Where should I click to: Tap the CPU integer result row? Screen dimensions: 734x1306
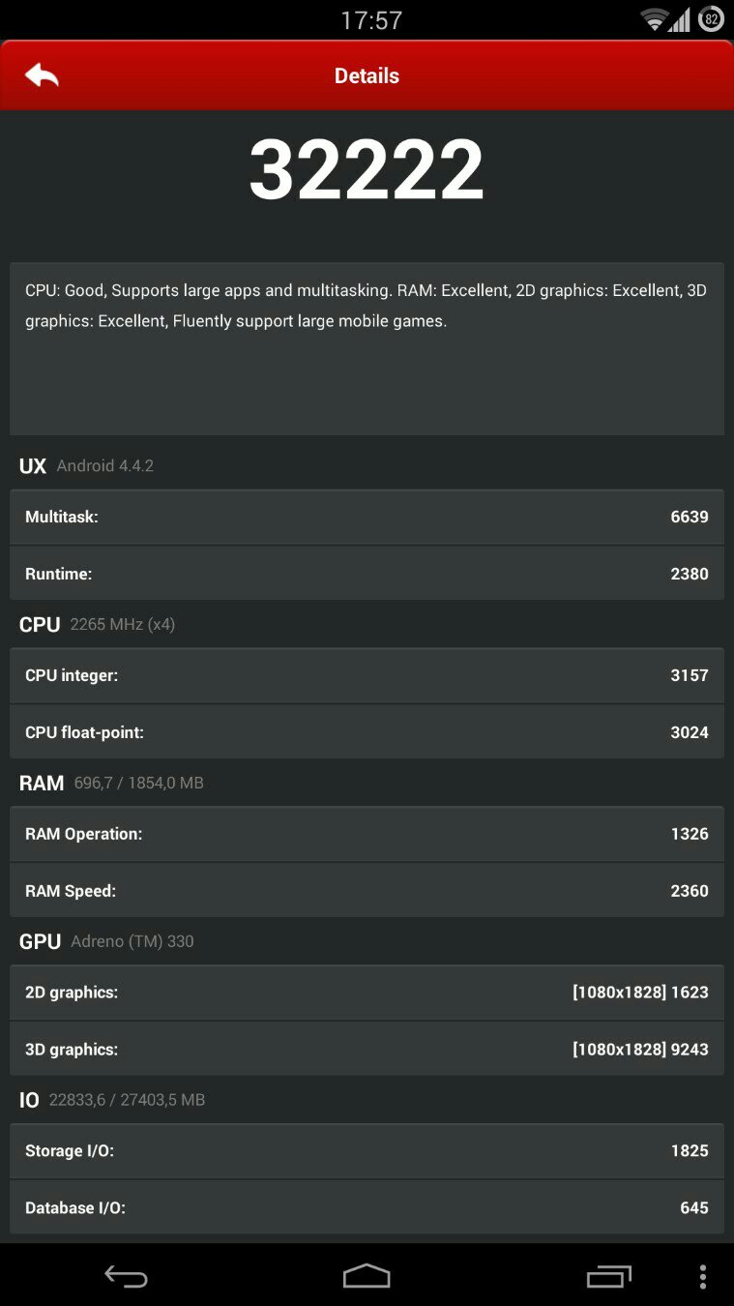pyautogui.click(x=367, y=675)
